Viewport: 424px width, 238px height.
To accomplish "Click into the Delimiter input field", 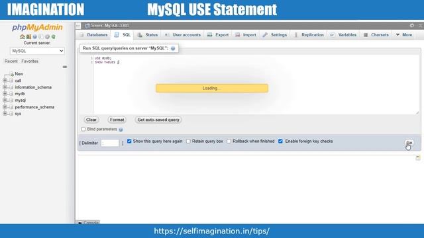I will point(110,143).
